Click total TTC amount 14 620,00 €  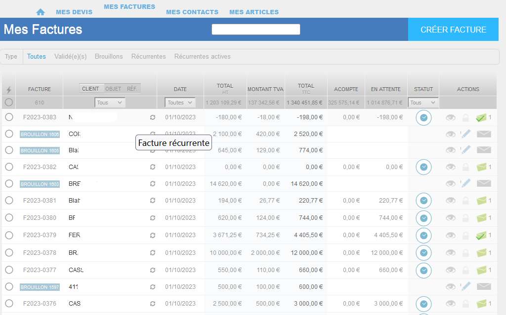[x=306, y=184]
